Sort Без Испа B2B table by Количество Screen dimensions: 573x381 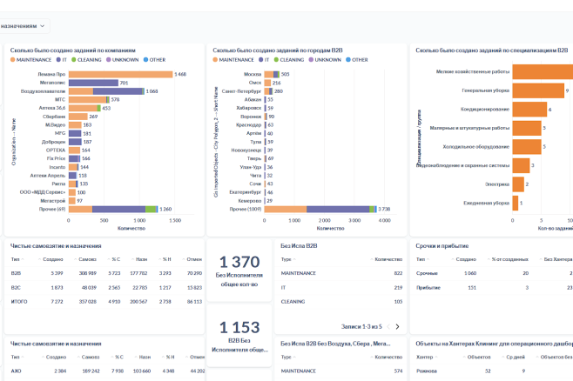388,259
